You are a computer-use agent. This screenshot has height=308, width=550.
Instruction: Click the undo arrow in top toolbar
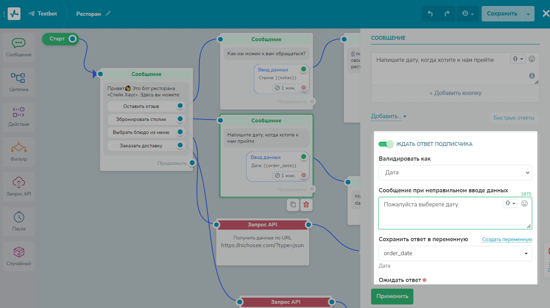430,14
